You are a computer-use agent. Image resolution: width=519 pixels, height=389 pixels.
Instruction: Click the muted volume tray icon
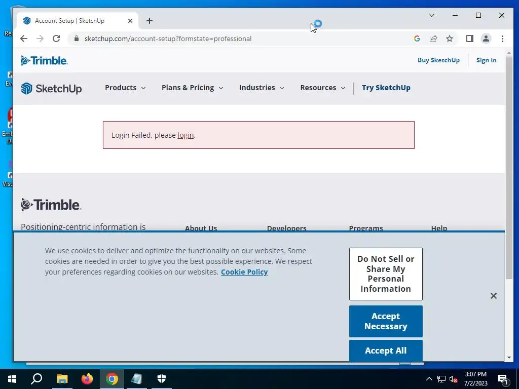point(454,379)
